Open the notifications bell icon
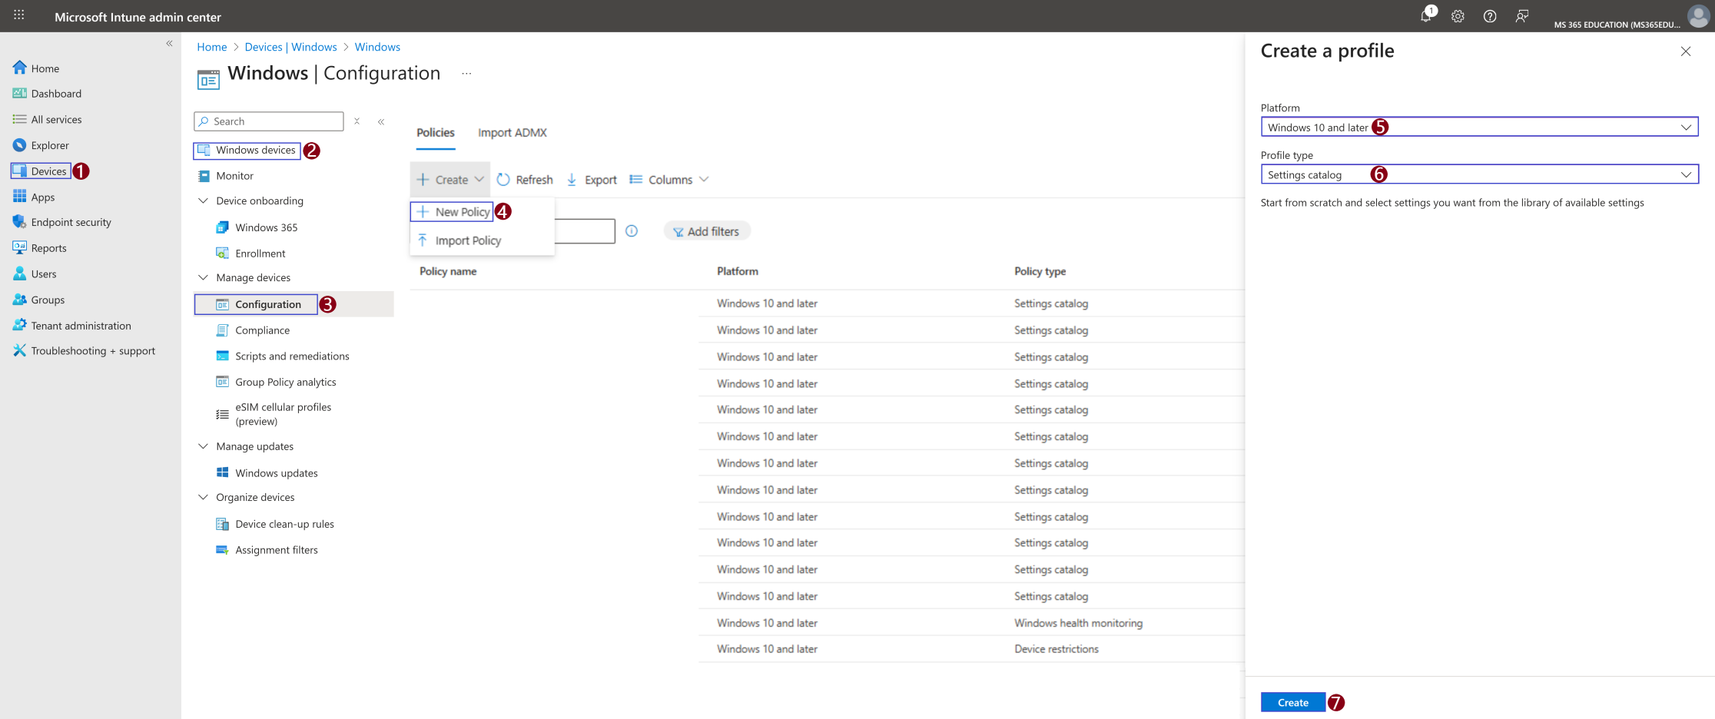 coord(1426,16)
